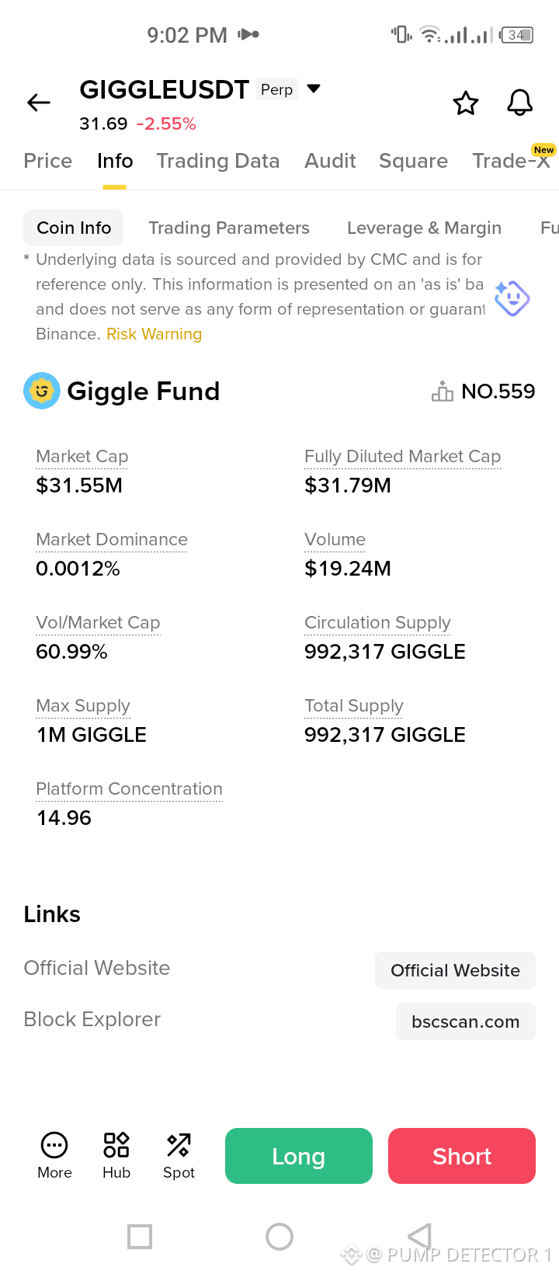This screenshot has width=559, height=1274.
Task: Tap Android home circle button
Action: tap(279, 1236)
